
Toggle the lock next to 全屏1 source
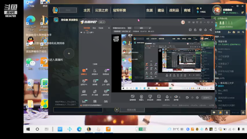(x=84, y=32)
